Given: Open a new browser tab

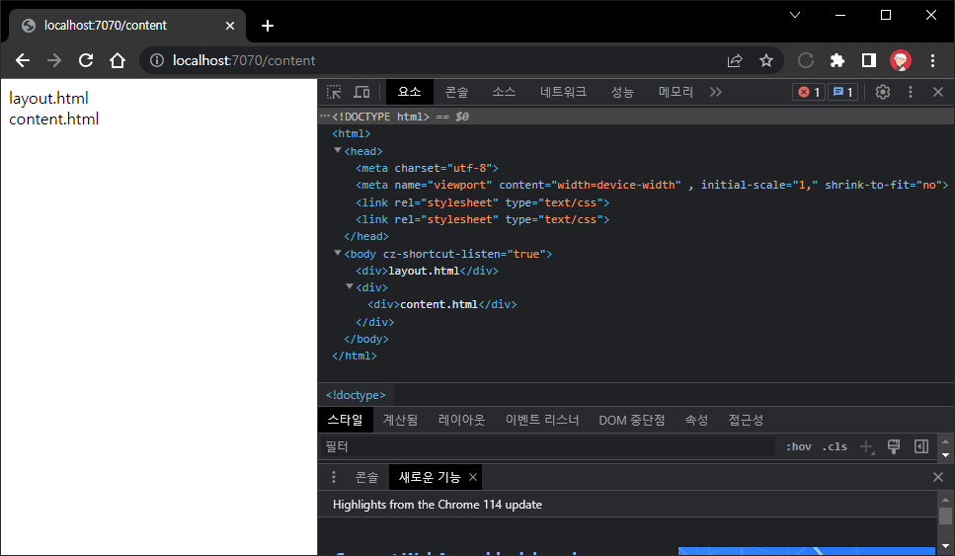Looking at the screenshot, I should [268, 26].
